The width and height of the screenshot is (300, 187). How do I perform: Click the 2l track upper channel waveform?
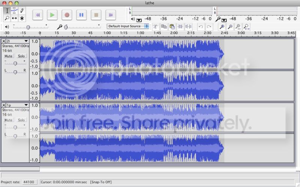(x=167, y=54)
